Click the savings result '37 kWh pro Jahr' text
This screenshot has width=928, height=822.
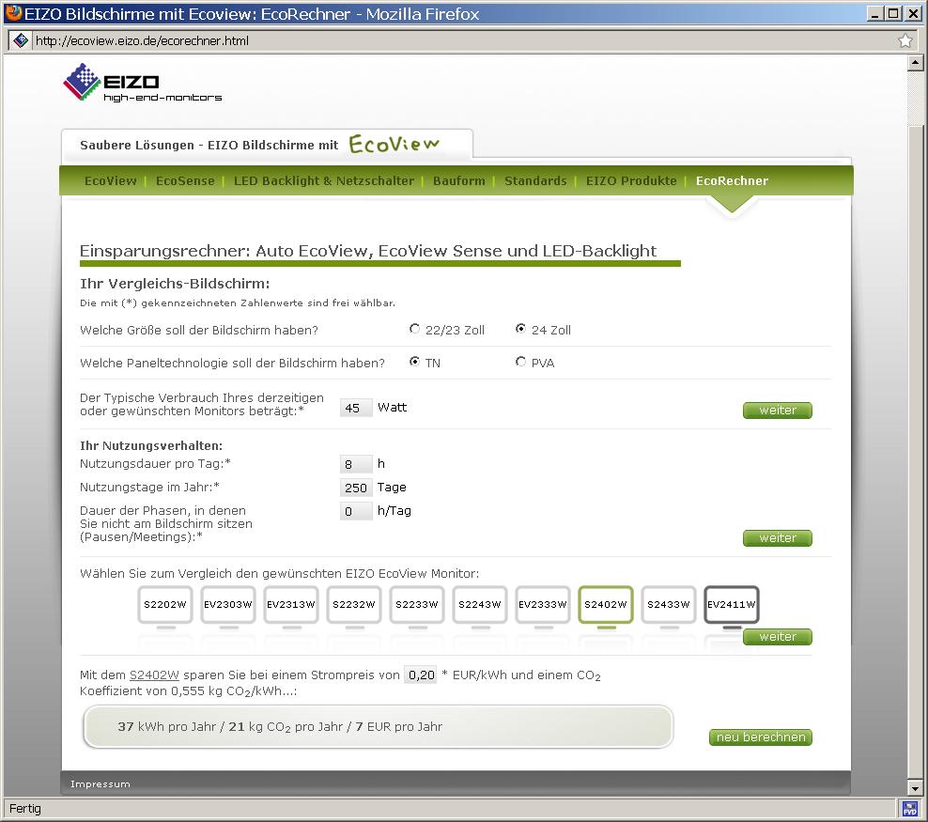[x=167, y=727]
